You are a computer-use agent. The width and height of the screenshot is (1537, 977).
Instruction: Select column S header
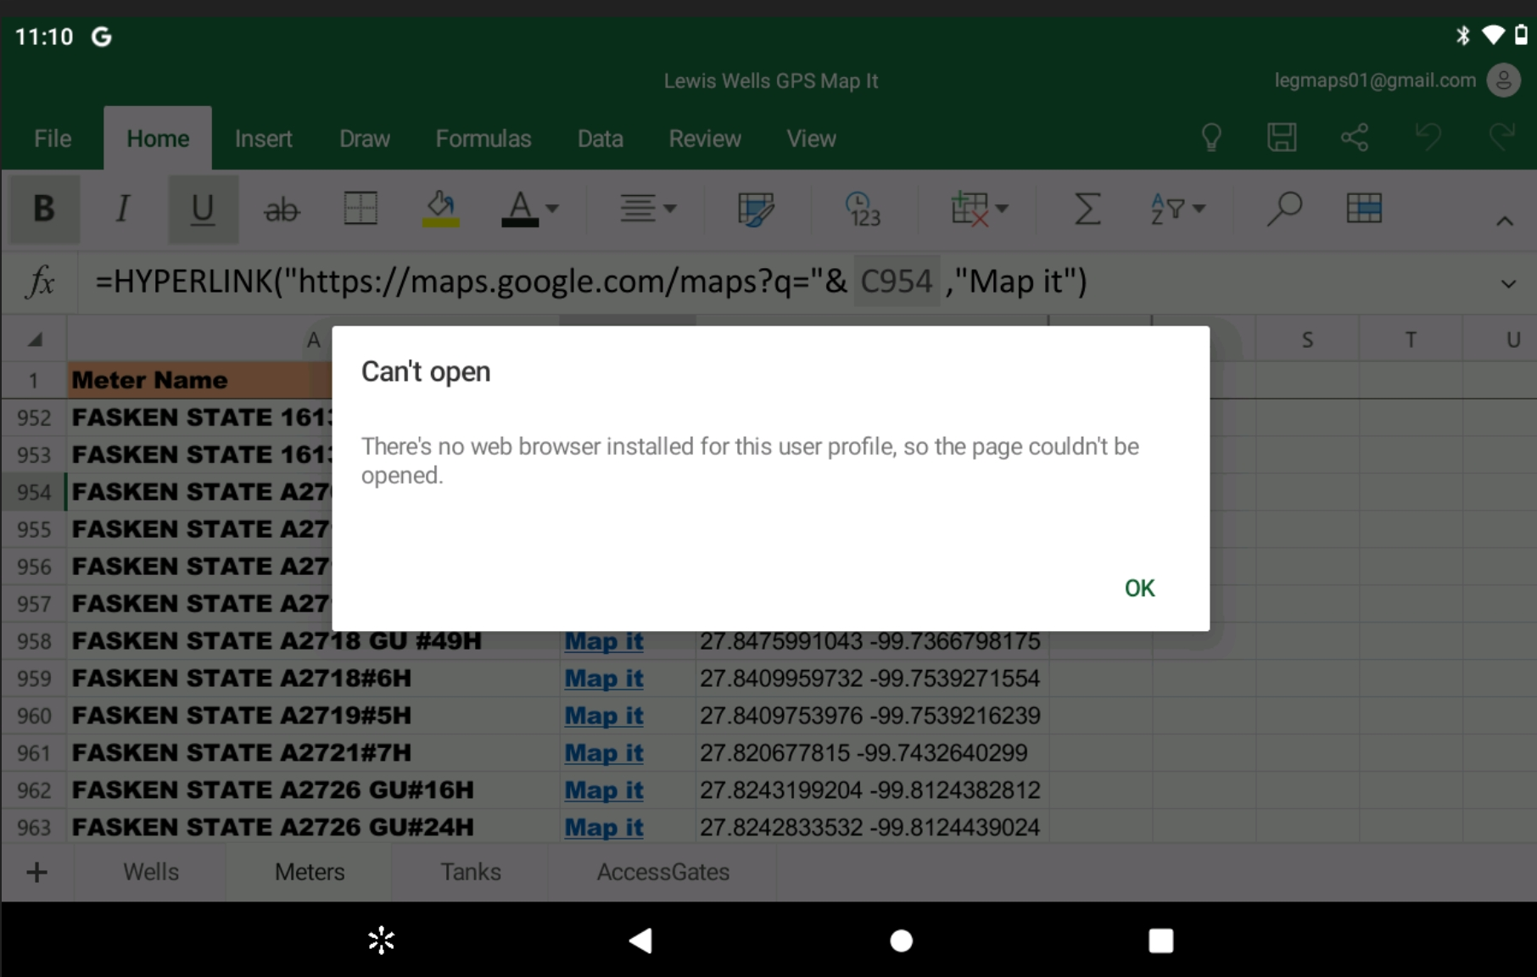point(1307,340)
